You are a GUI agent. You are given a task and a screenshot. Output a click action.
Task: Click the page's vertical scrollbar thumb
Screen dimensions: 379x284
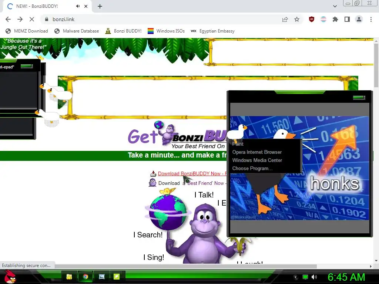(x=376, y=65)
